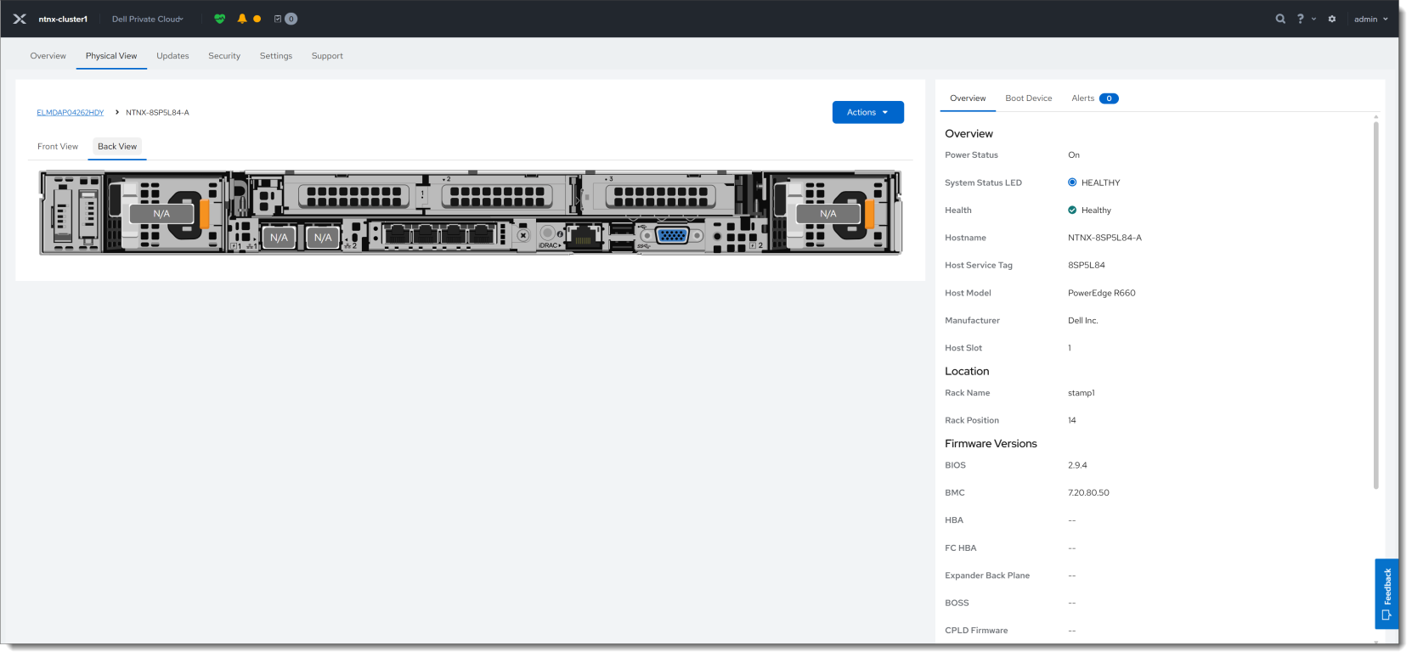Click the quad-port network card
This screenshot has width=1412, height=657.
440,234
